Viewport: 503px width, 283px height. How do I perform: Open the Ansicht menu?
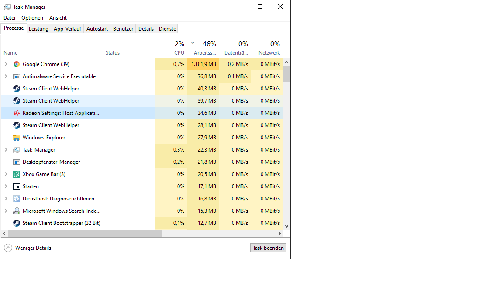58,17
